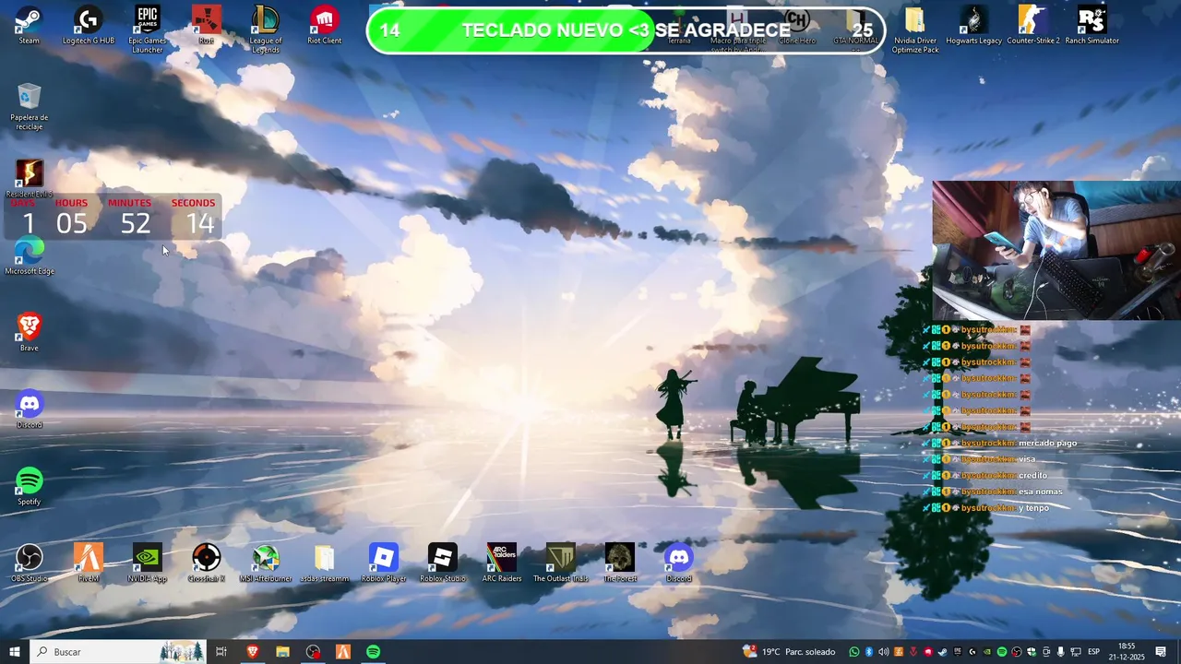The image size is (1181, 664).
Task: Open the NVIDIA tray icon
Action: click(986, 652)
